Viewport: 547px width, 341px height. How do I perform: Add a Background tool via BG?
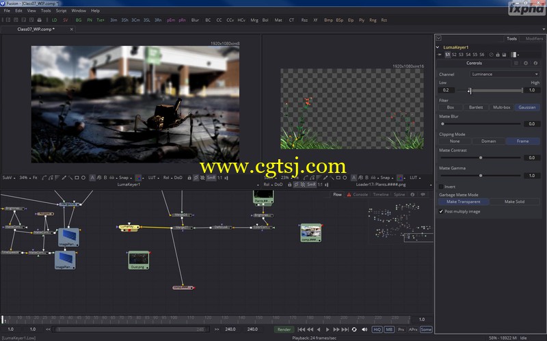tap(79, 21)
